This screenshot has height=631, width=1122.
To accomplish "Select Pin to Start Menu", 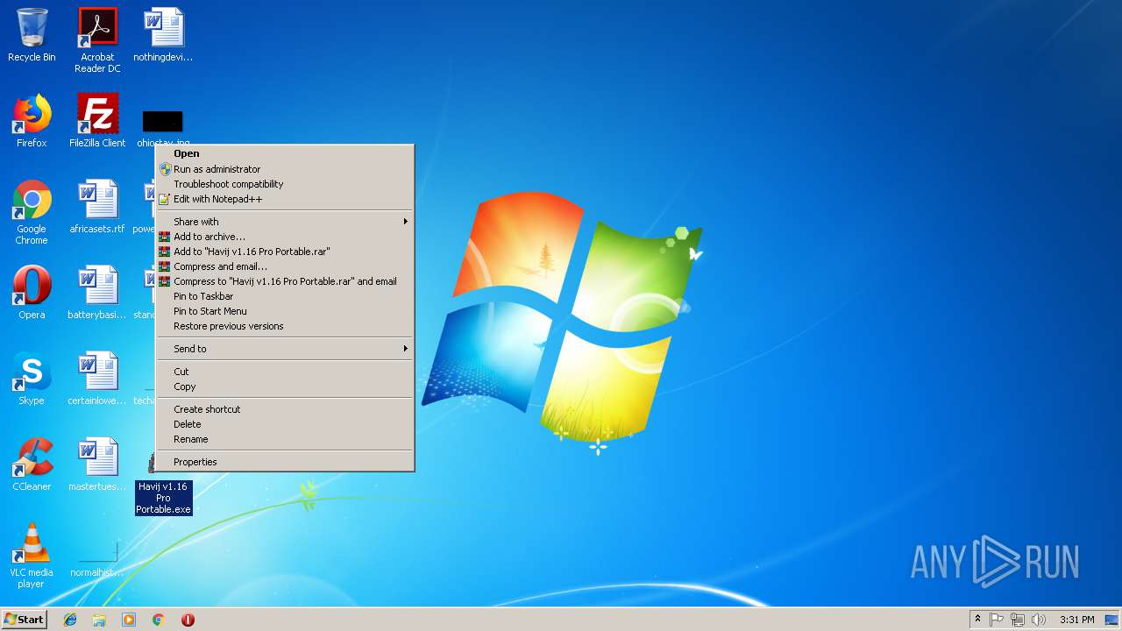I will (284, 311).
